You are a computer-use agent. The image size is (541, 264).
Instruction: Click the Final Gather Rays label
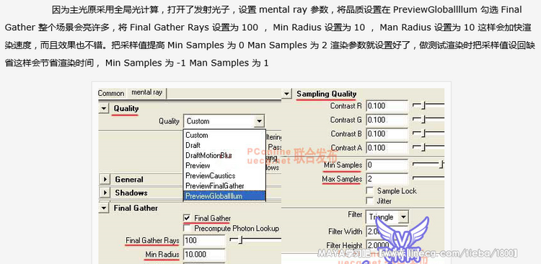coord(152,240)
